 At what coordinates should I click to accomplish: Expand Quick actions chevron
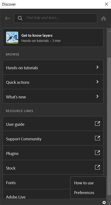point(97,82)
